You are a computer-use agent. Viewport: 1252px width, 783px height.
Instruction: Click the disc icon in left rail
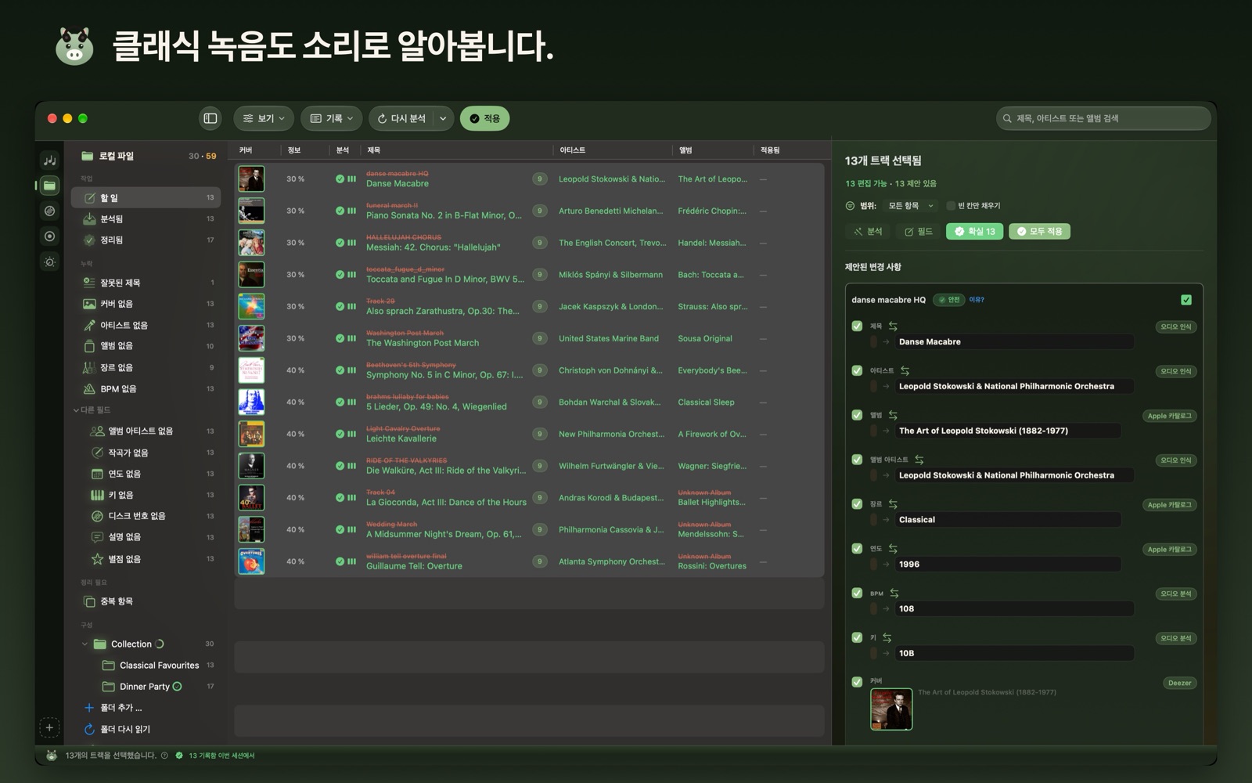coord(49,211)
